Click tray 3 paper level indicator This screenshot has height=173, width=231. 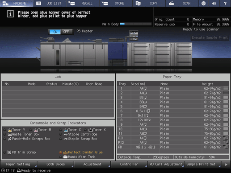(x=226, y=97)
